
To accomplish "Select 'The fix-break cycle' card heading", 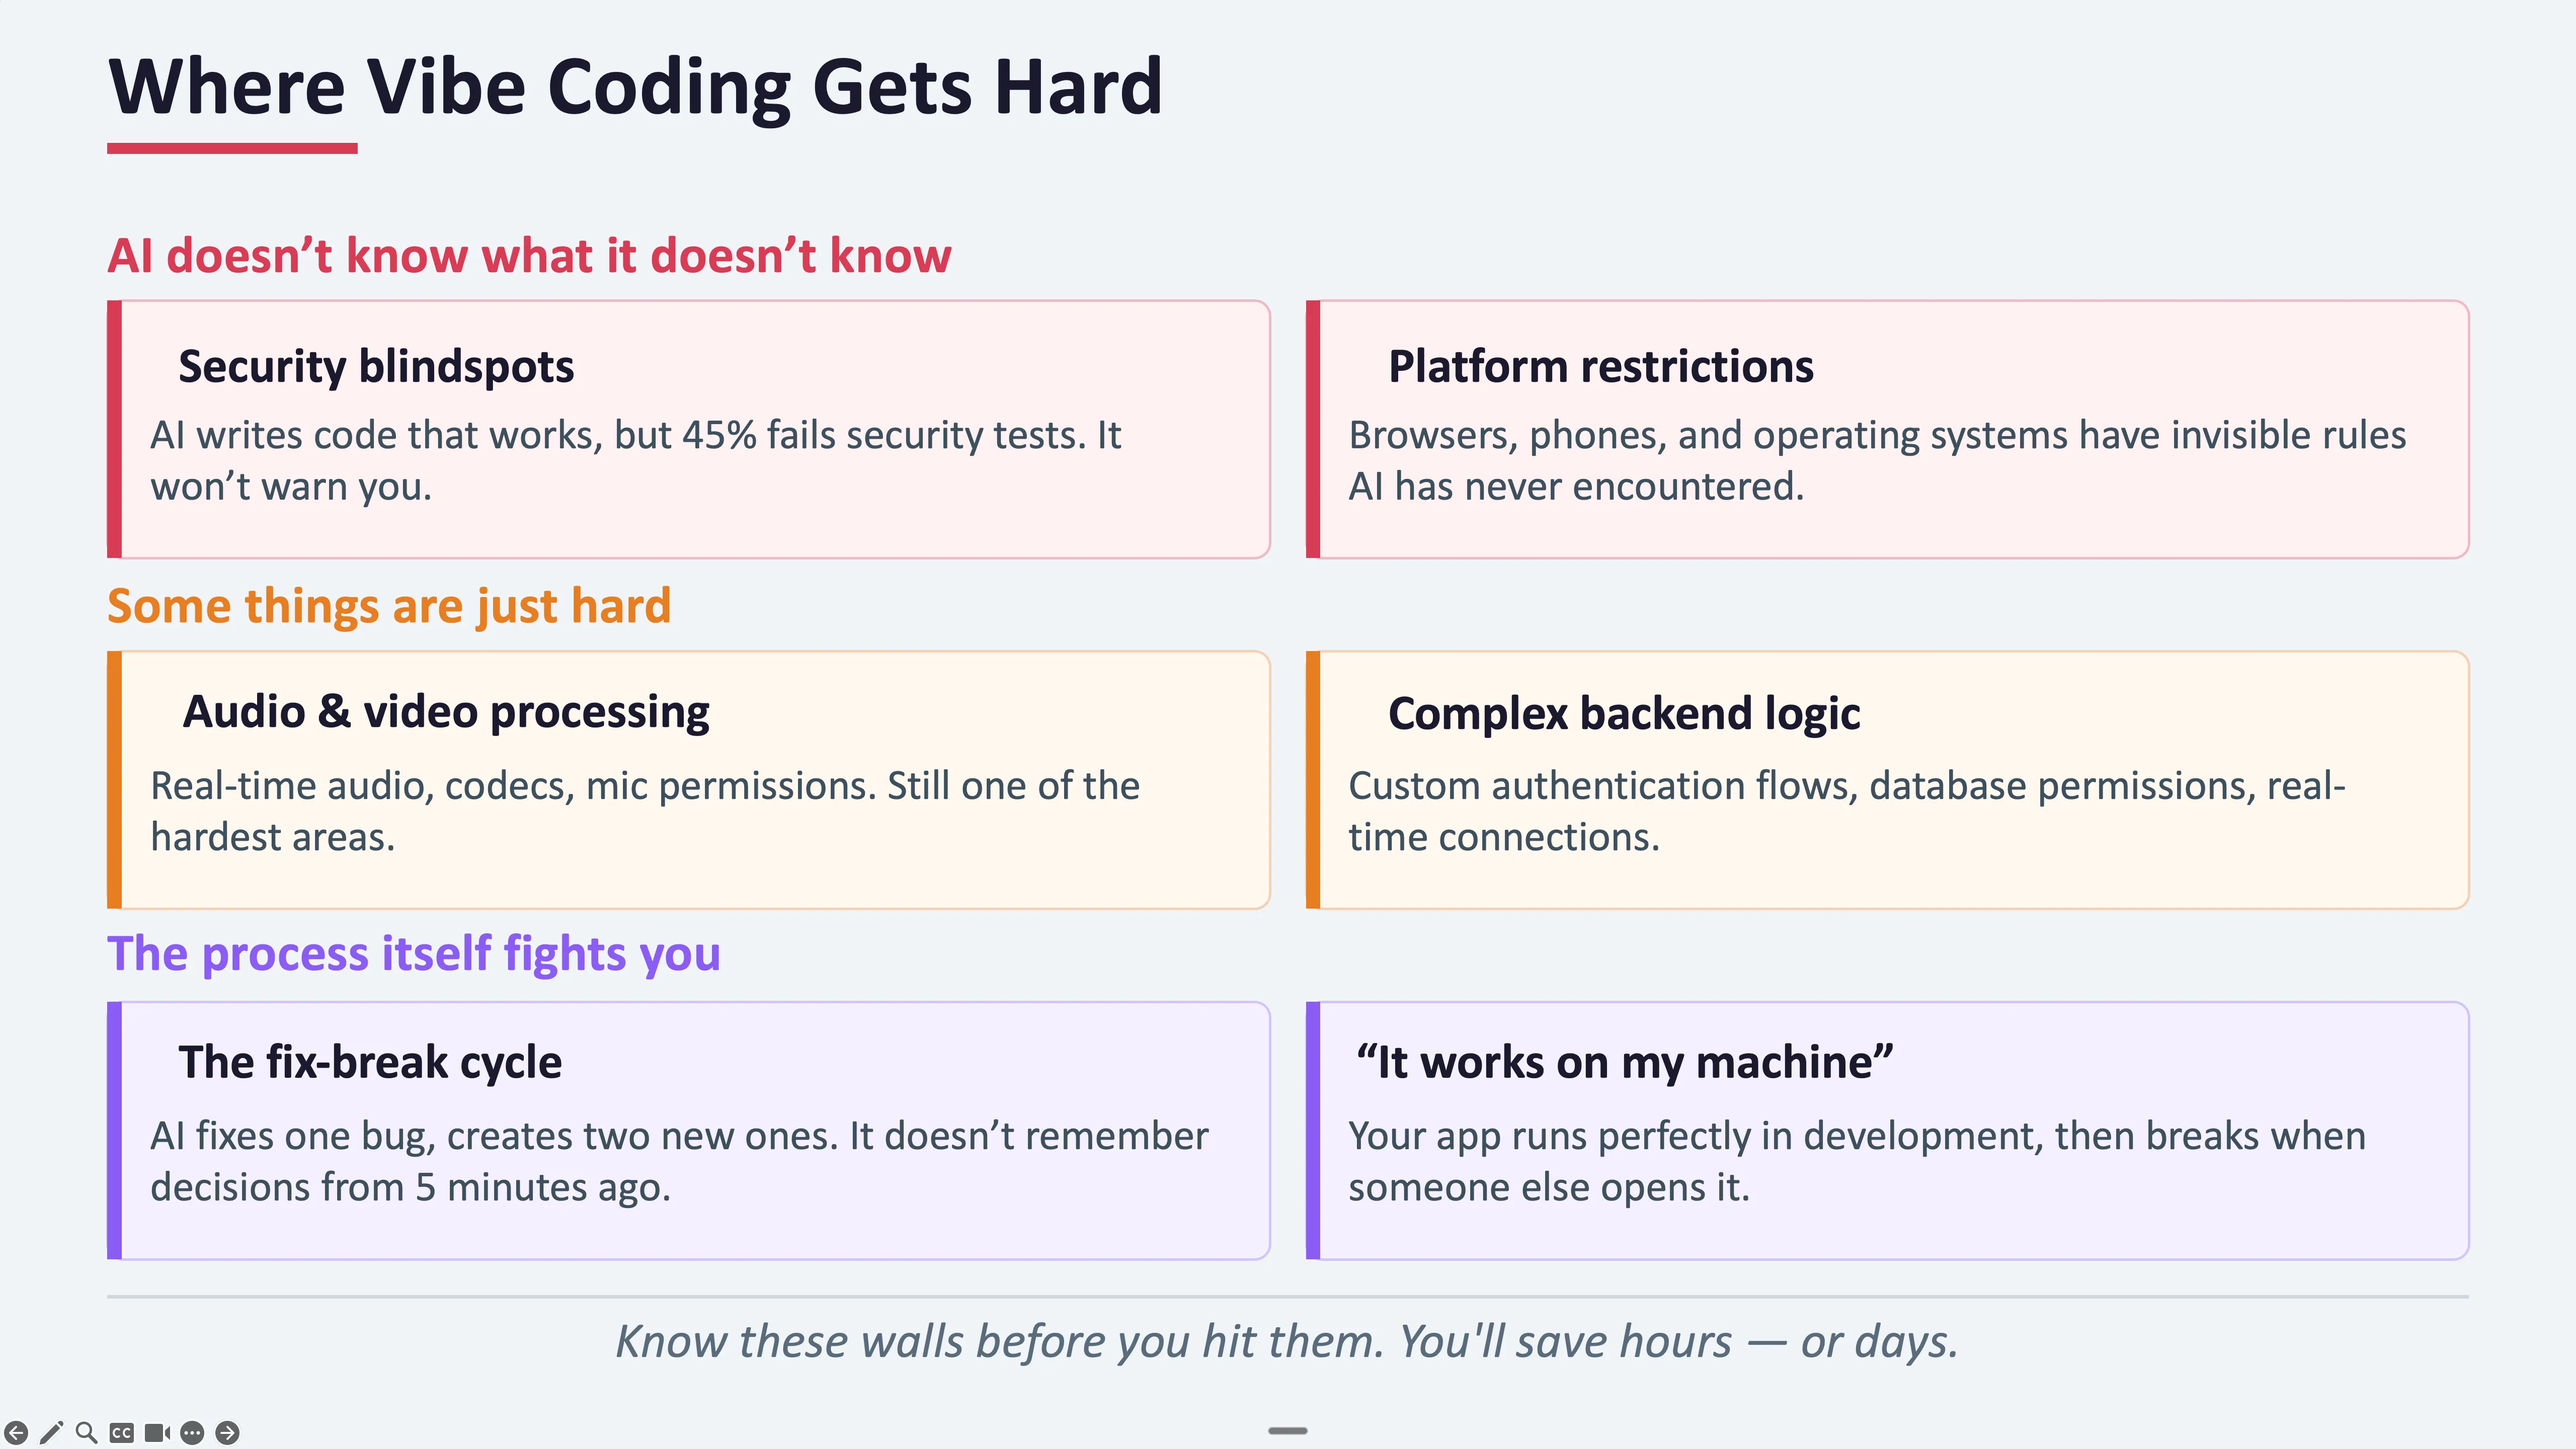I will click(x=370, y=1062).
